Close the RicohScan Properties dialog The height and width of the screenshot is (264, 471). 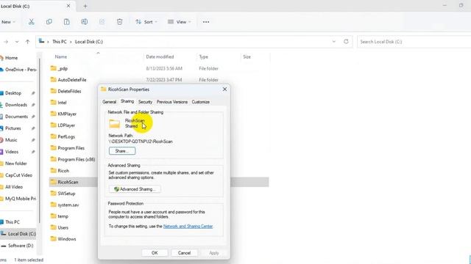click(x=224, y=89)
